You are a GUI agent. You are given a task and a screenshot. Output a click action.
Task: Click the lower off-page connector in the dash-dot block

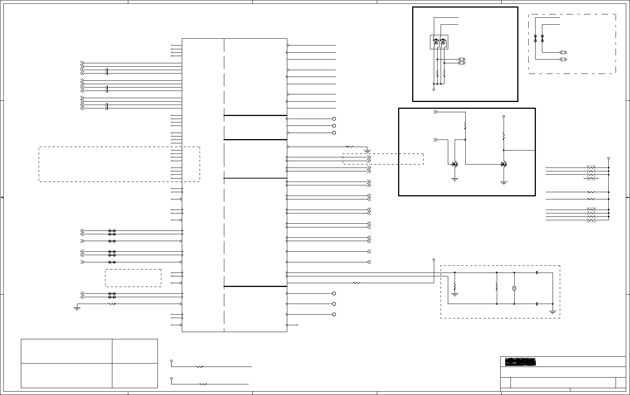click(564, 60)
